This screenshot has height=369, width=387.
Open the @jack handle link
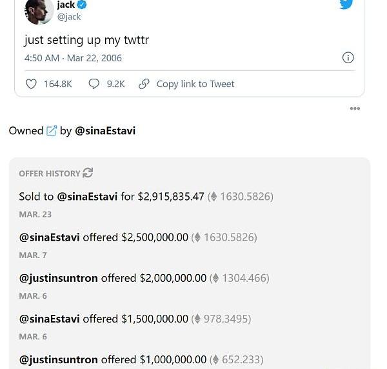coord(69,17)
